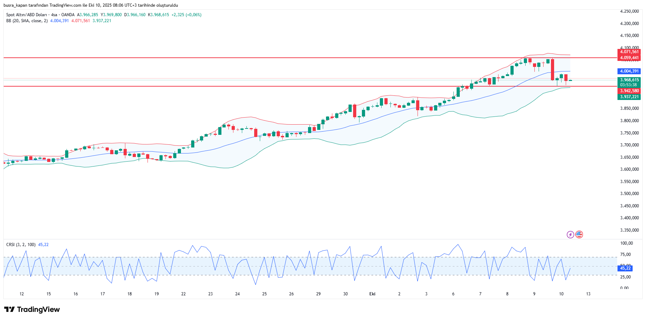Select the CRSI (3, 2, 100) indicator legend
Image resolution: width=646 pixels, height=320 pixels.
21,245
